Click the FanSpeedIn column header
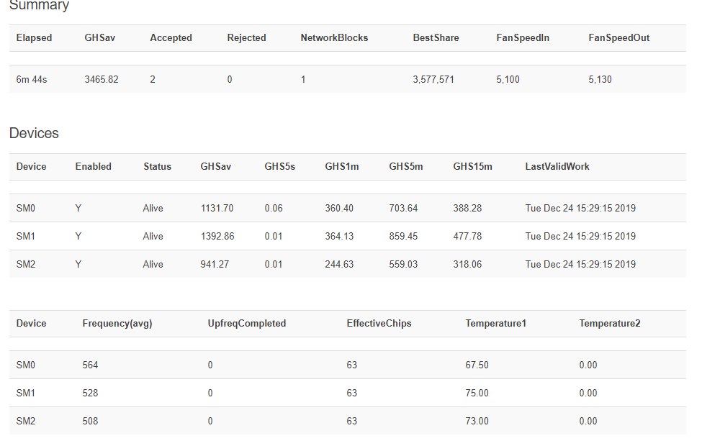 [523, 38]
